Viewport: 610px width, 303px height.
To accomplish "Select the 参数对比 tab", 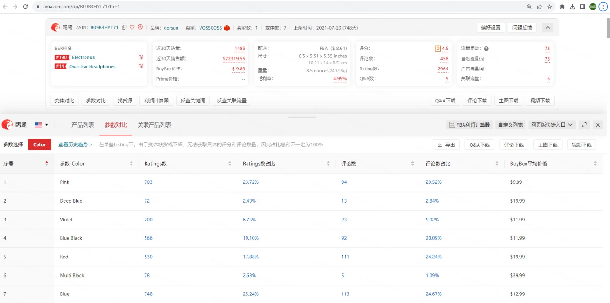I will [116, 125].
